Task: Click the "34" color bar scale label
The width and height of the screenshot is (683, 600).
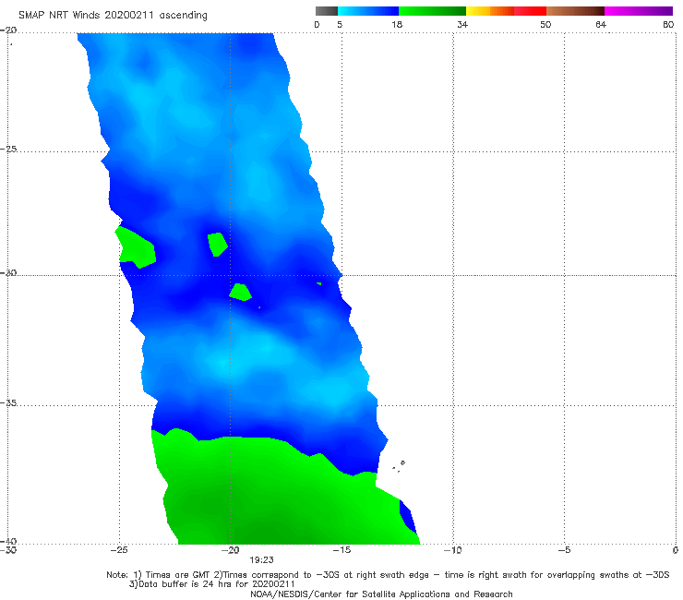Action: 462,25
